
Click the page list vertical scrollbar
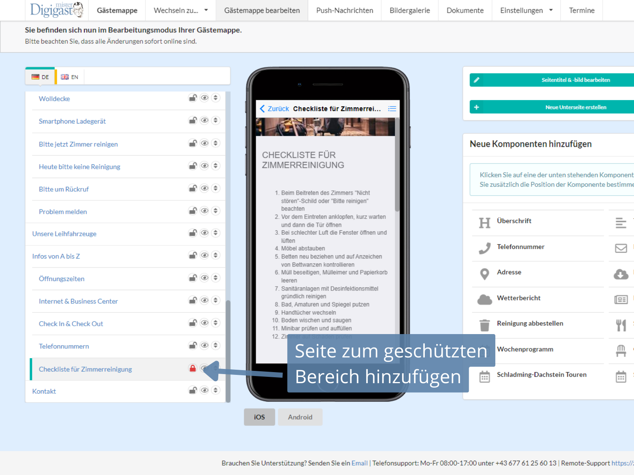tap(228, 348)
